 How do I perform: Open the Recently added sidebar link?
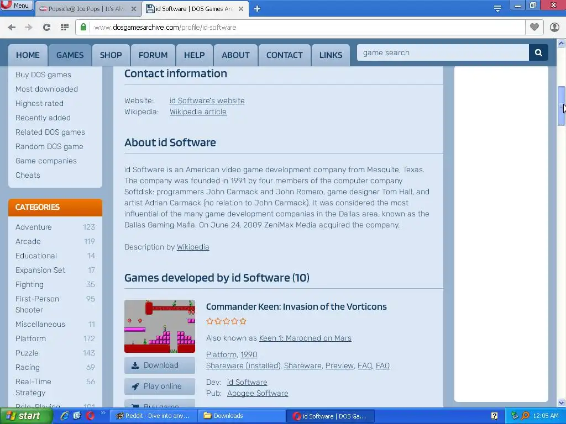(43, 118)
